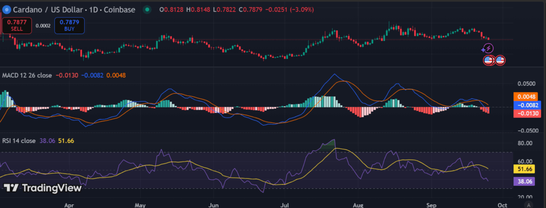Click the SELL button at 0.7877

pyautogui.click(x=17, y=26)
